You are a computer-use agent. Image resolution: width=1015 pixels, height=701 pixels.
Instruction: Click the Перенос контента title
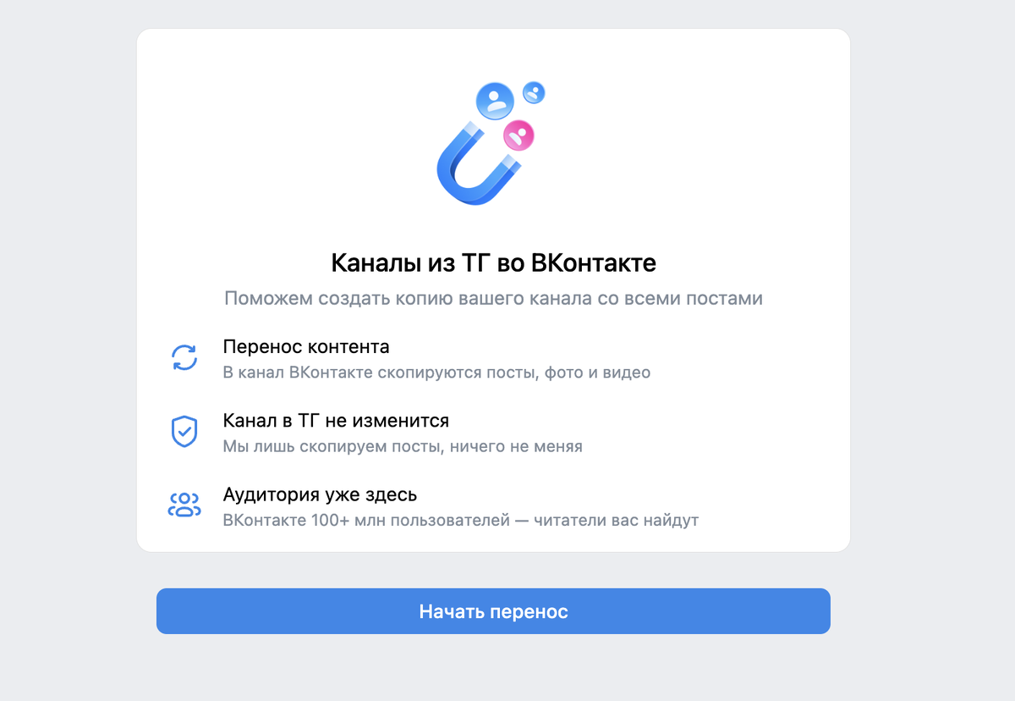click(306, 346)
